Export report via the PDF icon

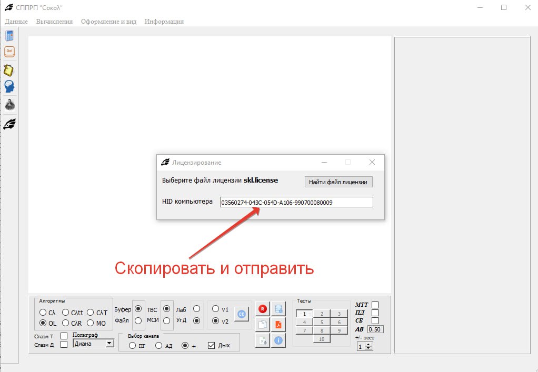click(278, 325)
